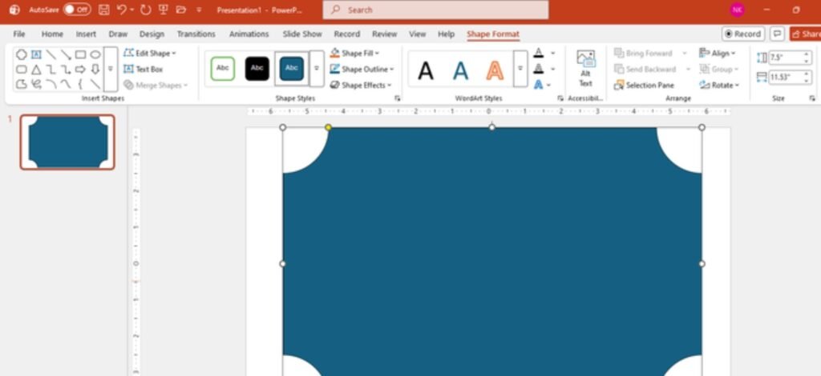The height and width of the screenshot is (376, 821).
Task: Expand the WordArt Styles gallery
Action: (520, 69)
